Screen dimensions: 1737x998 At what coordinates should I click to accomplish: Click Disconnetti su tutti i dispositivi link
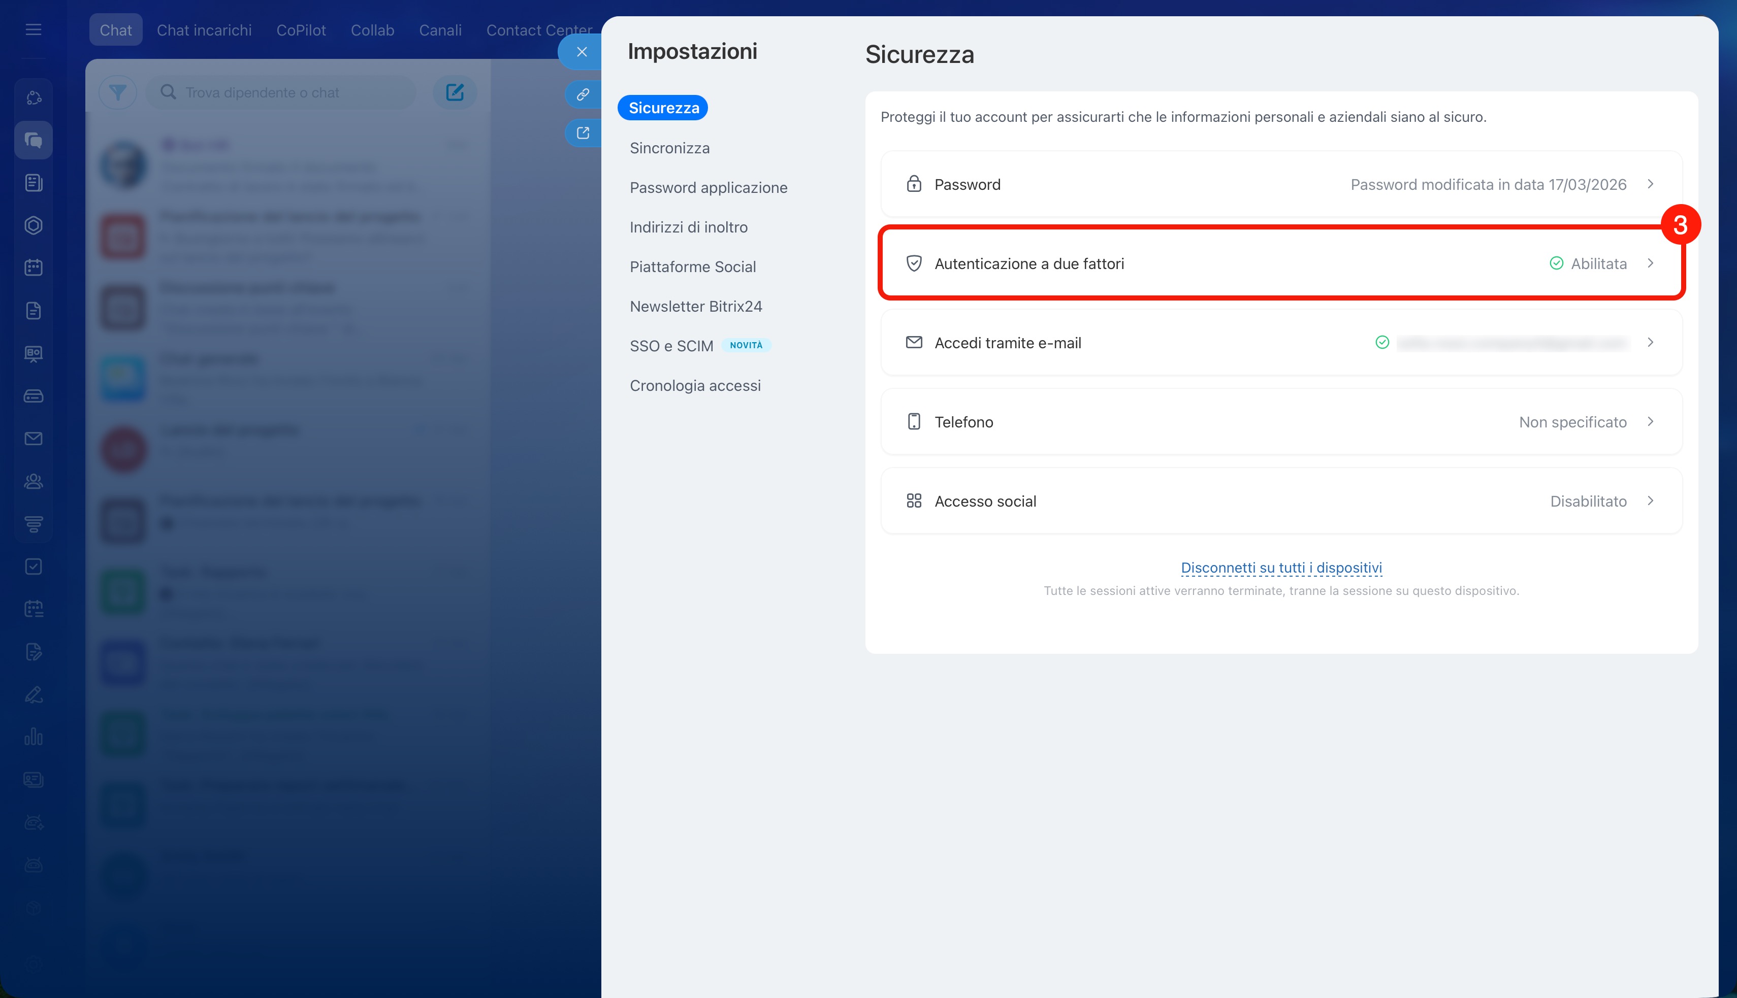click(x=1280, y=568)
